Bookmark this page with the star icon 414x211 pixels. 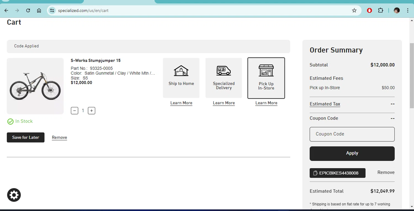pos(354,10)
